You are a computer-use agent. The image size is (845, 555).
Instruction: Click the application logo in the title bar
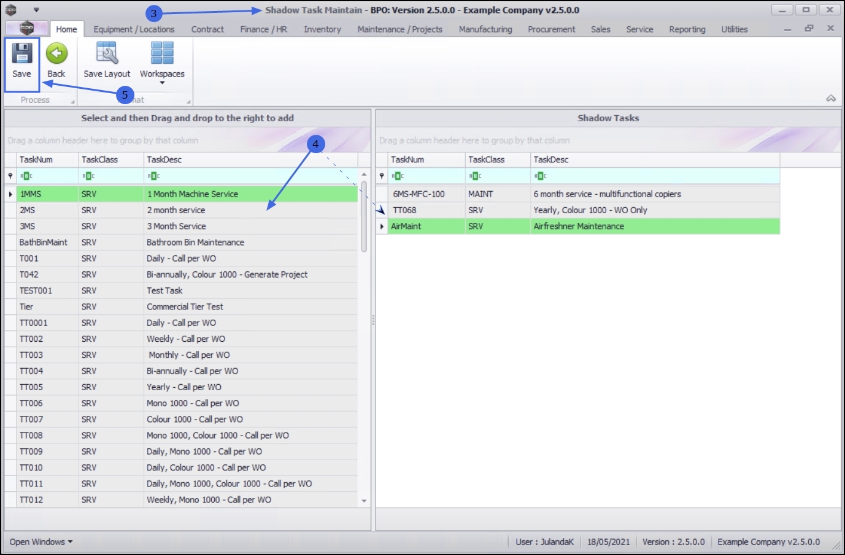point(11,10)
